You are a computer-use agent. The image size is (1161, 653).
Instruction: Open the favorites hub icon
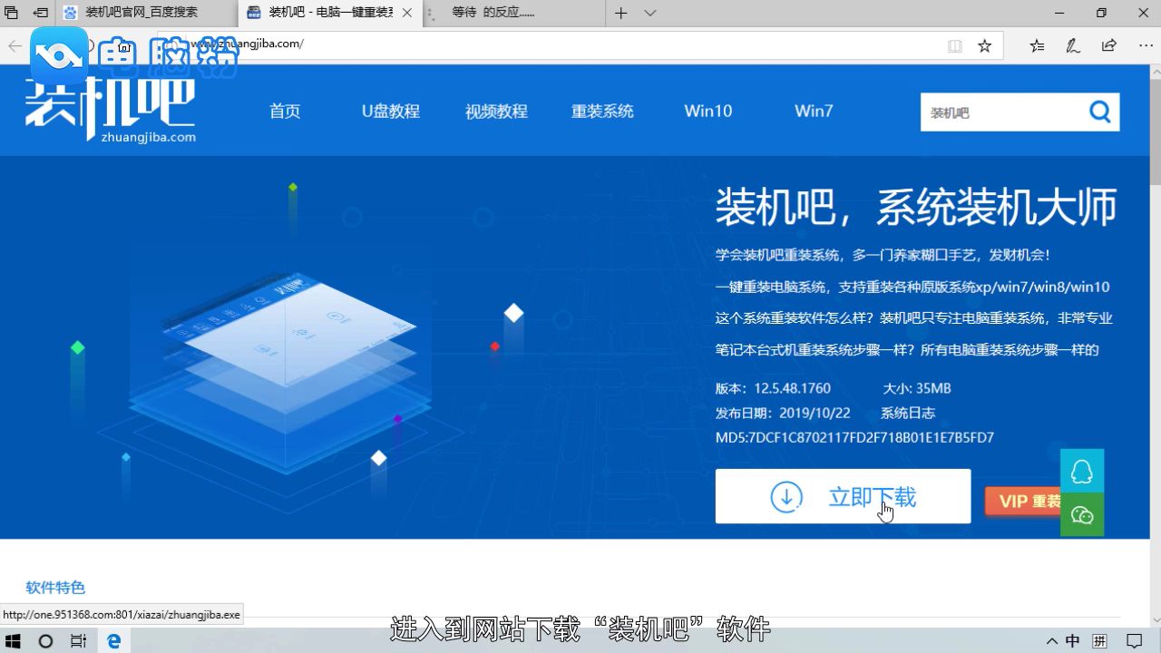point(1037,45)
